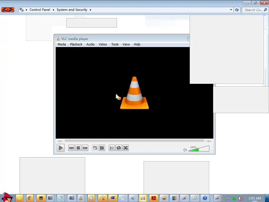This screenshot has width=269, height=202.
Task: Open the blue help question mark icon
Action: [205, 198]
